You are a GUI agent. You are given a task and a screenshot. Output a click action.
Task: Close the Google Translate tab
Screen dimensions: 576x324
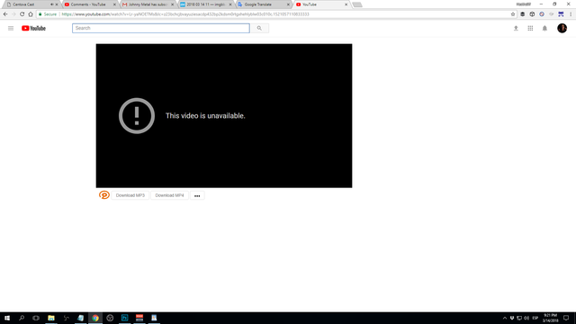click(288, 4)
